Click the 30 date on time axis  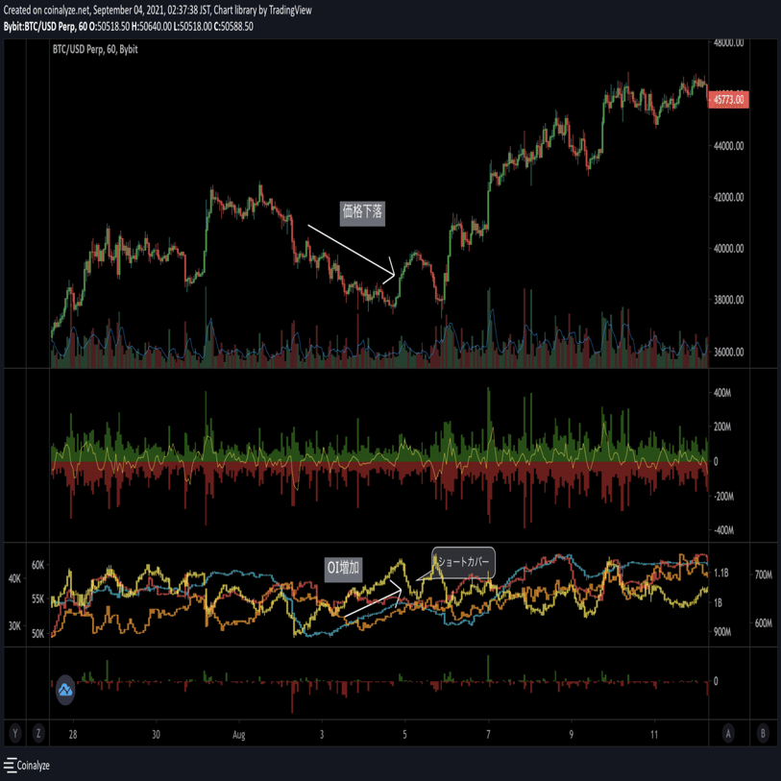click(156, 735)
